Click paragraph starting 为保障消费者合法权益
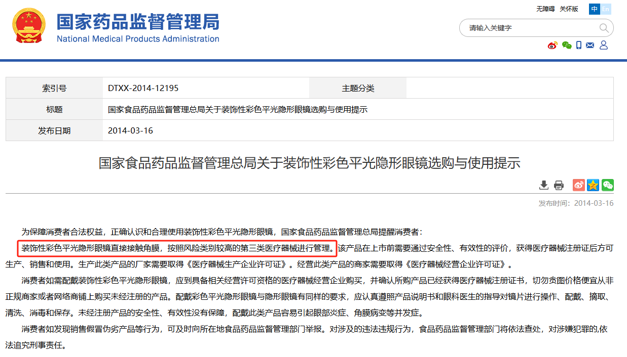The width and height of the screenshot is (627, 357). (222, 232)
